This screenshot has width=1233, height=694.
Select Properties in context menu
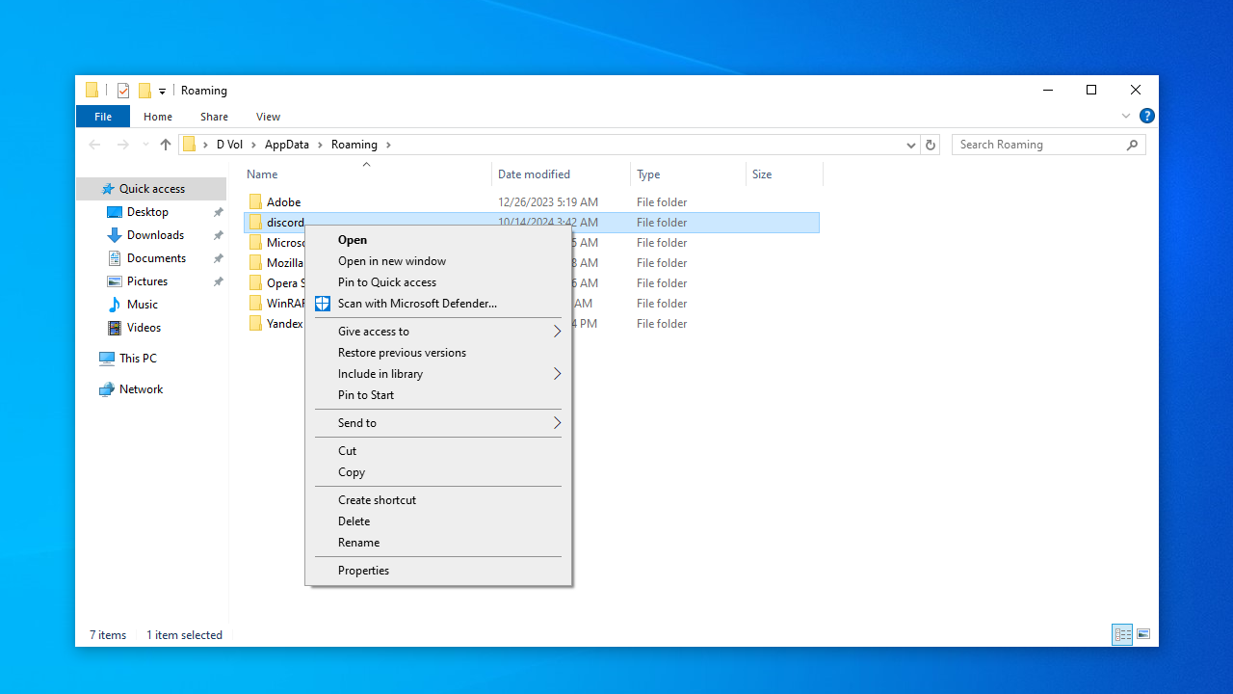pos(363,571)
